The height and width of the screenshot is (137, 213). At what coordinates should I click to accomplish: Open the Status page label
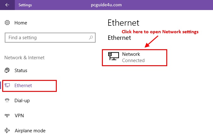click(x=21, y=71)
